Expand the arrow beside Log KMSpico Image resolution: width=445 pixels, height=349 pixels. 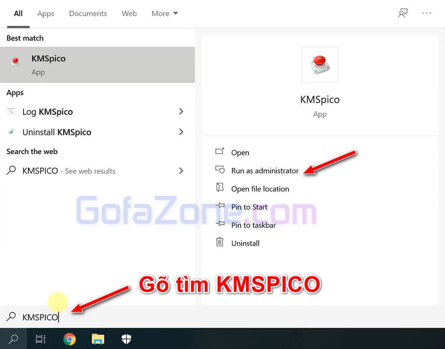click(181, 112)
